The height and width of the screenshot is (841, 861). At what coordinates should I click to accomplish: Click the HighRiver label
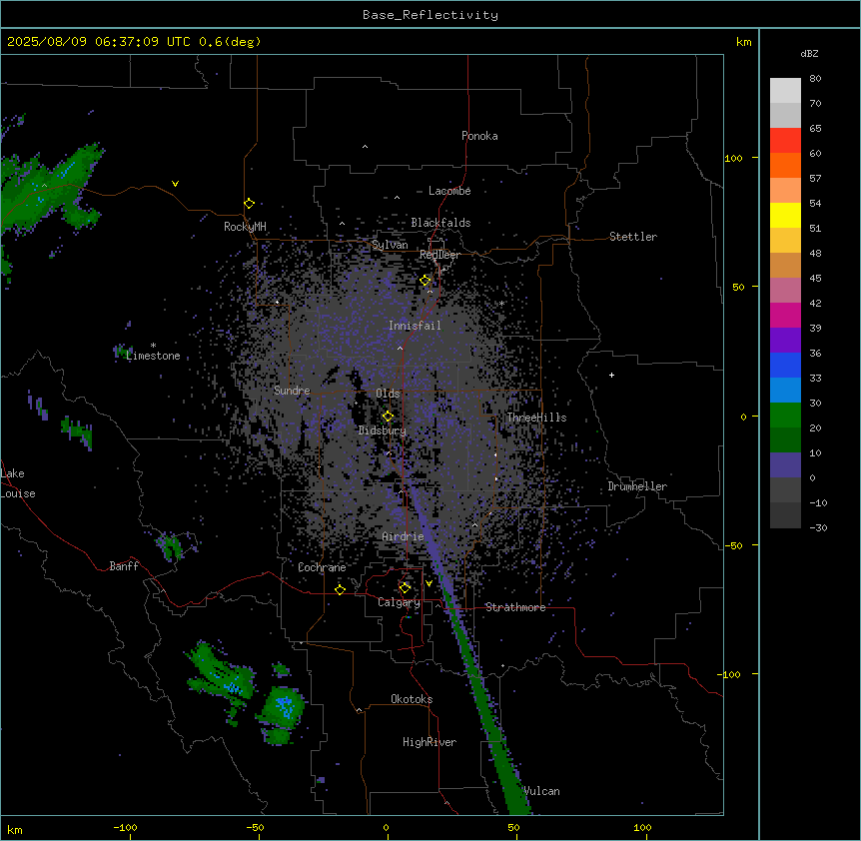click(x=430, y=742)
